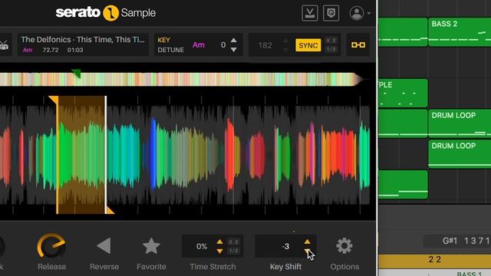
Task: Click the orange start cue flag
Action: pyautogui.click(x=54, y=100)
